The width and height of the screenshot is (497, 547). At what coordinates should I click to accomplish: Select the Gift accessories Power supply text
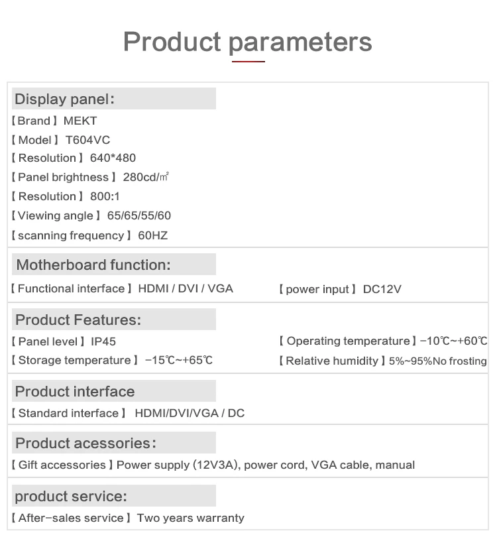tap(213, 465)
